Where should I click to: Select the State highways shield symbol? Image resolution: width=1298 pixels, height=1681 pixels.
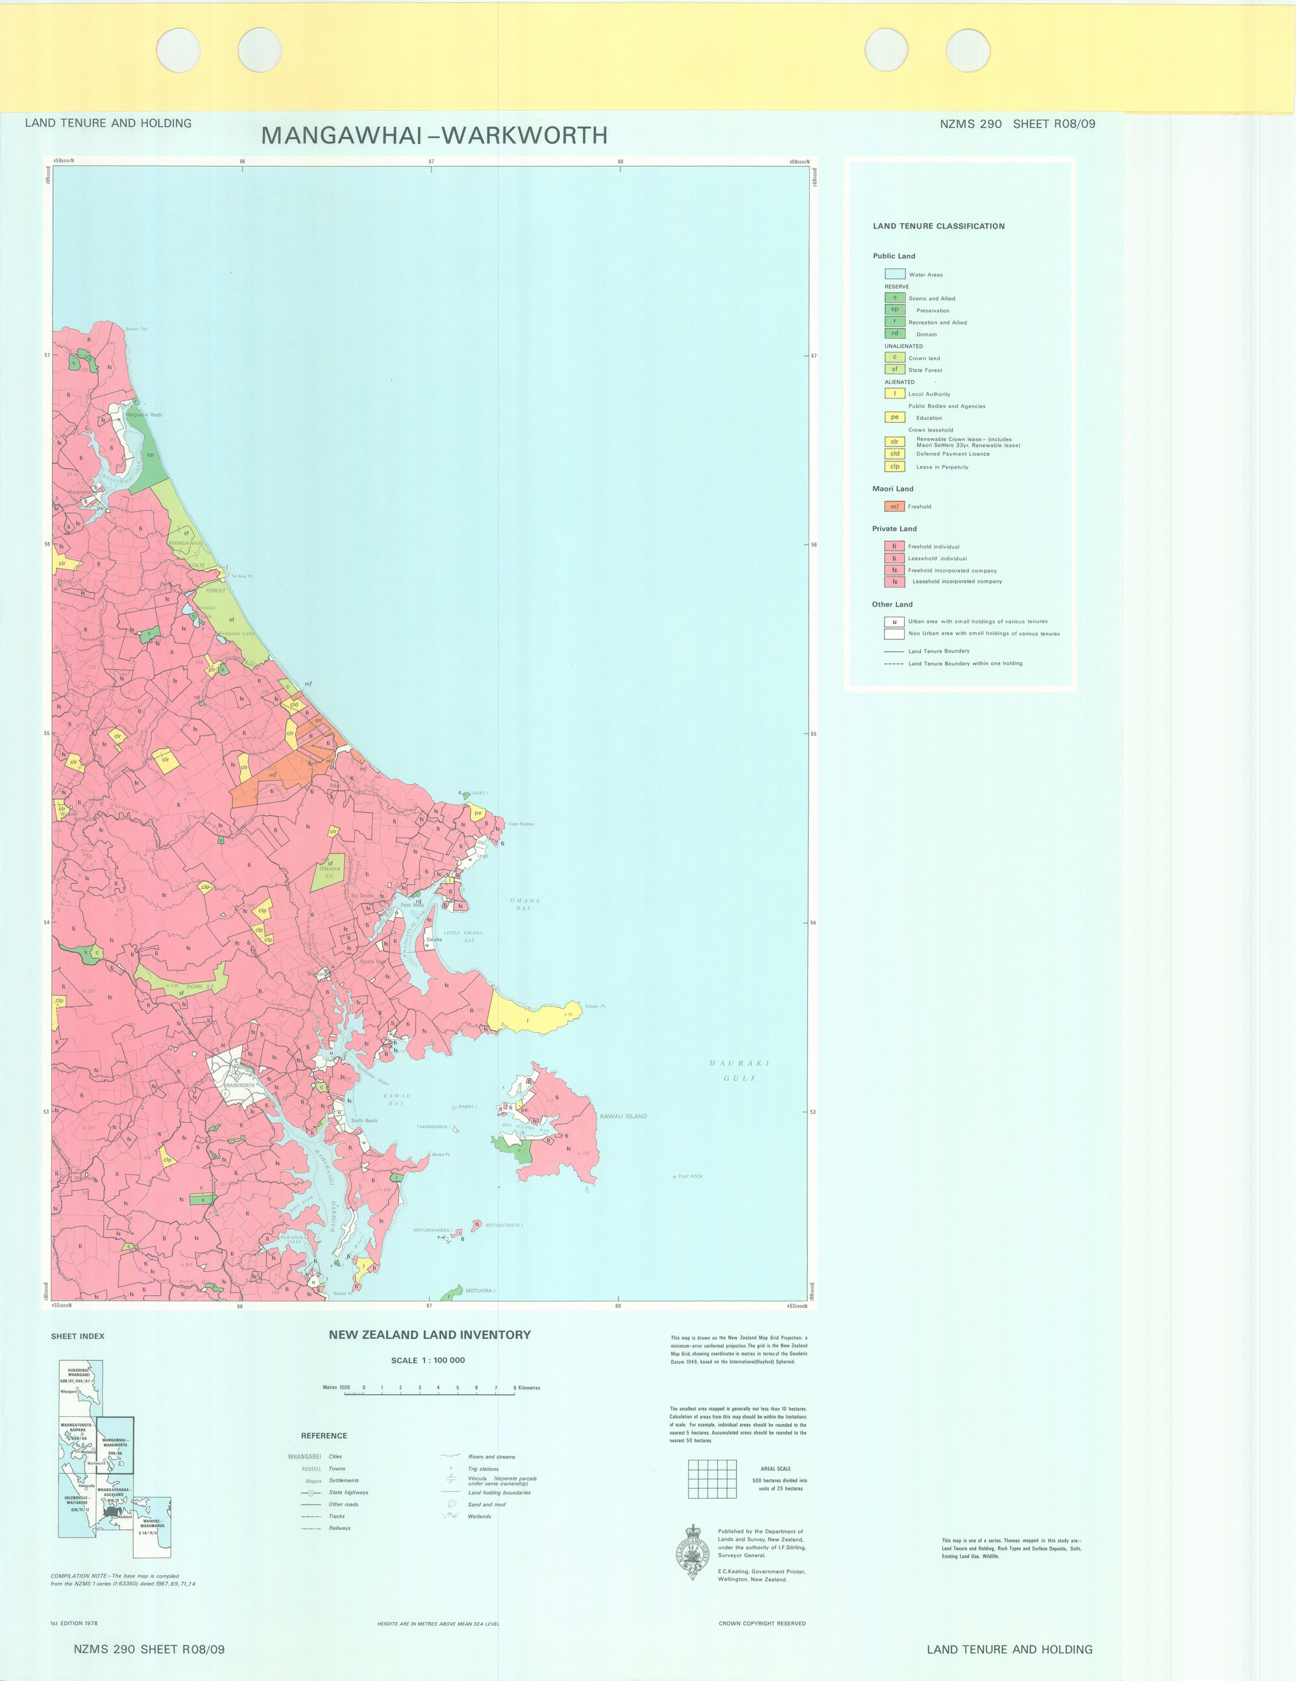pos(310,1493)
